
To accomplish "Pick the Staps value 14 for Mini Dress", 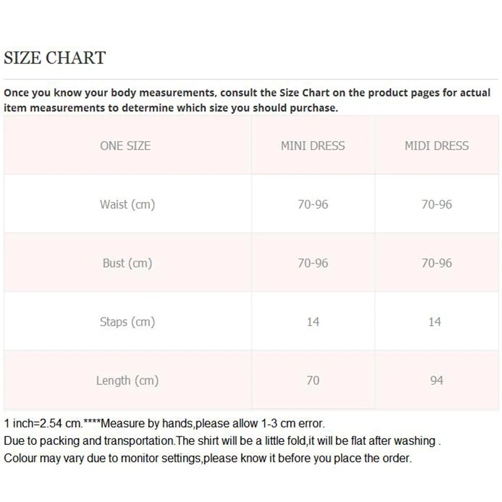I will [x=312, y=322].
